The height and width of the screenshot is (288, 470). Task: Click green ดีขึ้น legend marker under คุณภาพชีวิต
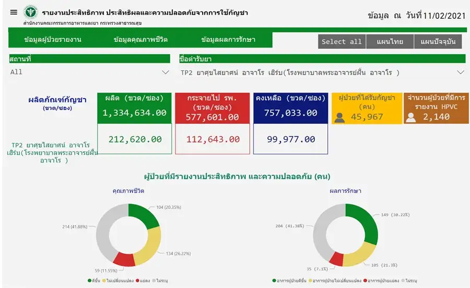[90, 280]
